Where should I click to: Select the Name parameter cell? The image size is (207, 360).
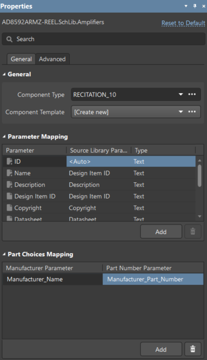[x=35, y=173]
